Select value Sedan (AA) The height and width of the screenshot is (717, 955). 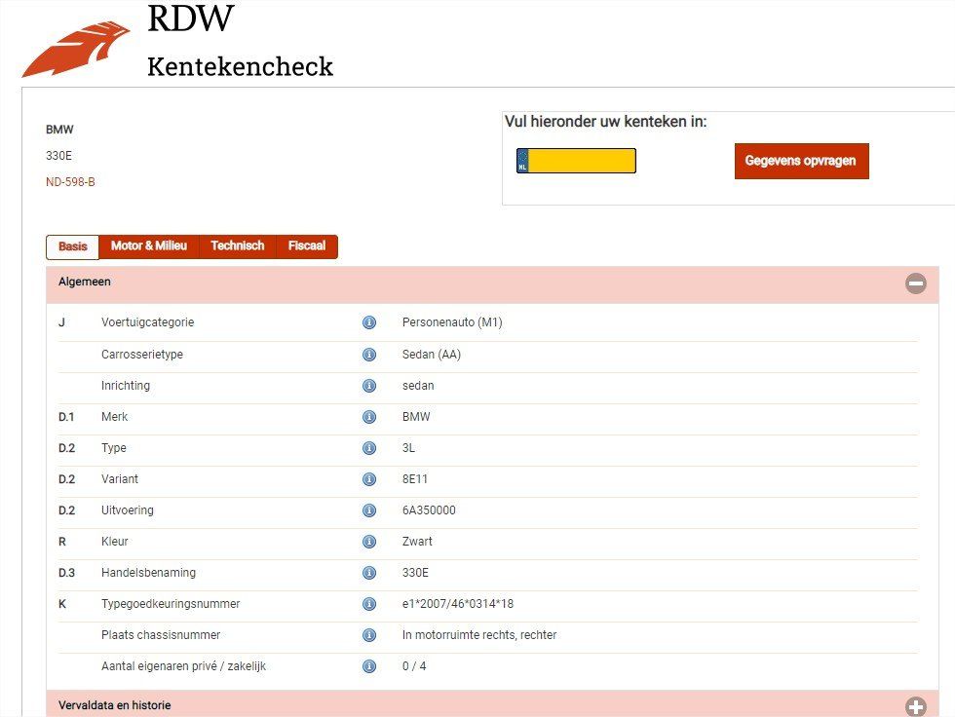tap(431, 355)
